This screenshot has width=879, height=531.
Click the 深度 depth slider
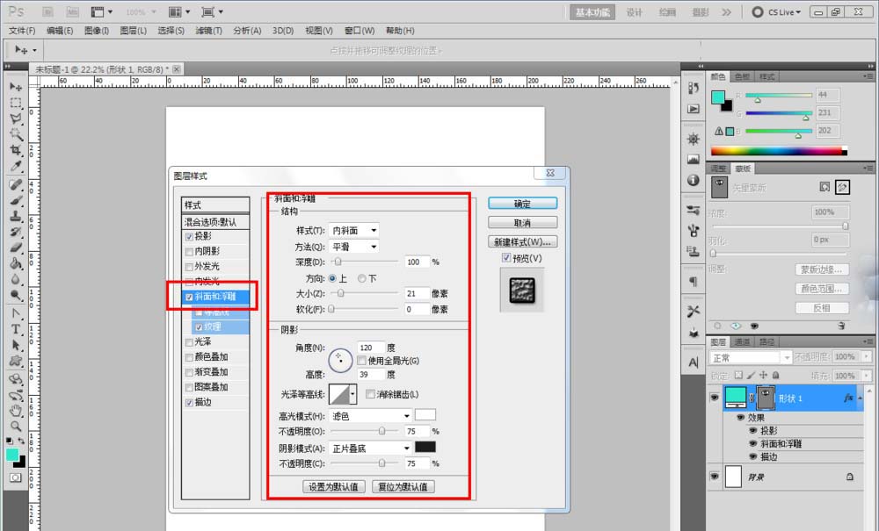pyautogui.click(x=365, y=262)
